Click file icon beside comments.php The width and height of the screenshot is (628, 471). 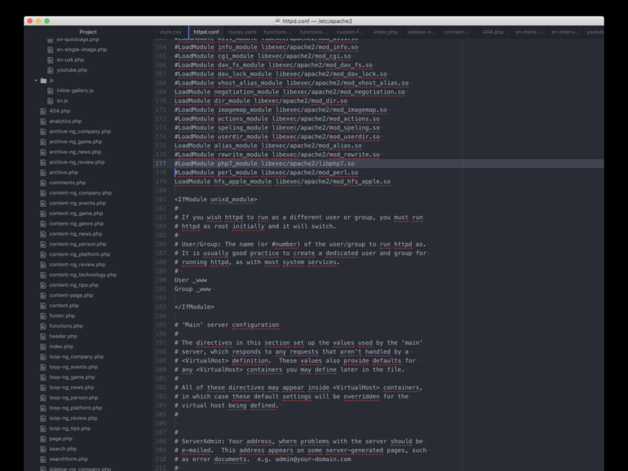point(43,183)
